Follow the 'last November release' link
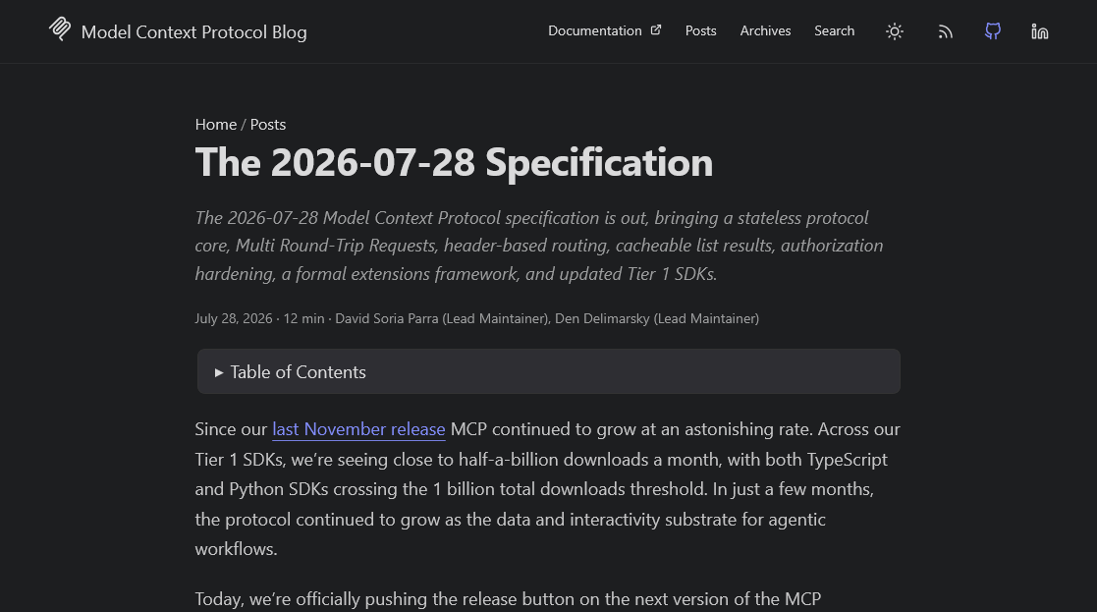 pyautogui.click(x=358, y=428)
